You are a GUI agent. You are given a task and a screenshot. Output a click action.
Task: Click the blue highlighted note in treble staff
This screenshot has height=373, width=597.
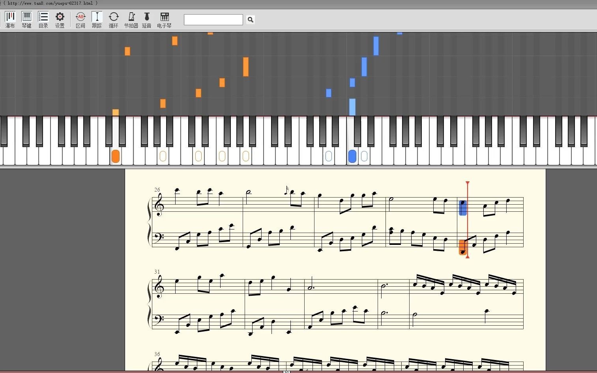463,208
